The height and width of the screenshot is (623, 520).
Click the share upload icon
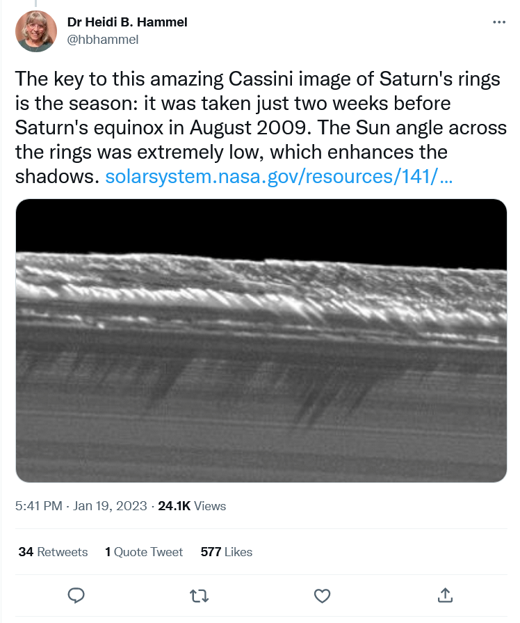point(444,595)
